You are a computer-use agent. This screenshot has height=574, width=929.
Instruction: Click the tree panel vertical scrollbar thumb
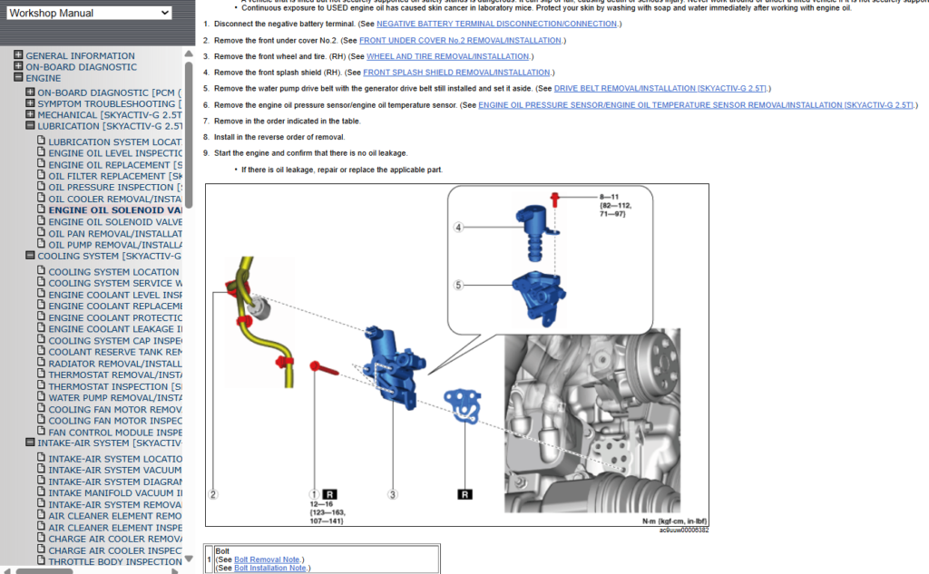[189, 135]
